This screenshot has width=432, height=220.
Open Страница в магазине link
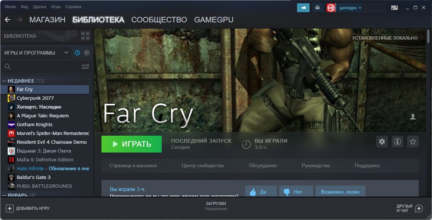(x=133, y=166)
